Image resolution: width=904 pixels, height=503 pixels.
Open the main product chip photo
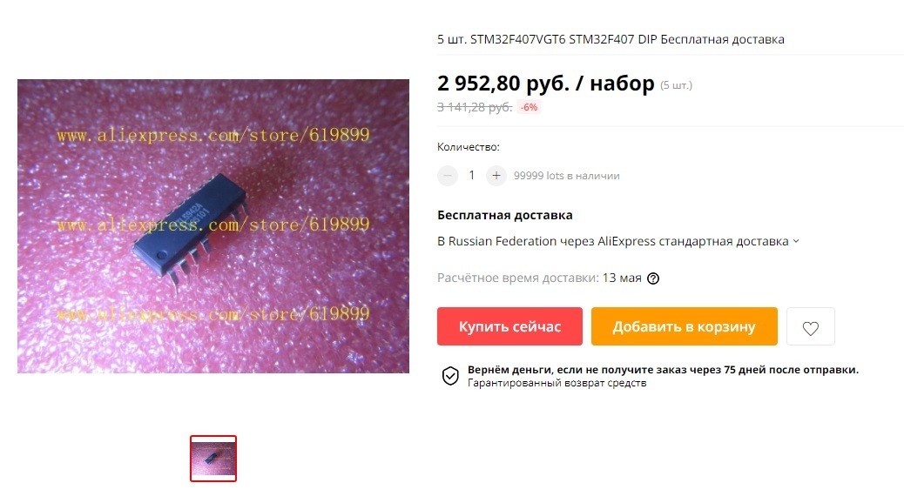tap(213, 226)
